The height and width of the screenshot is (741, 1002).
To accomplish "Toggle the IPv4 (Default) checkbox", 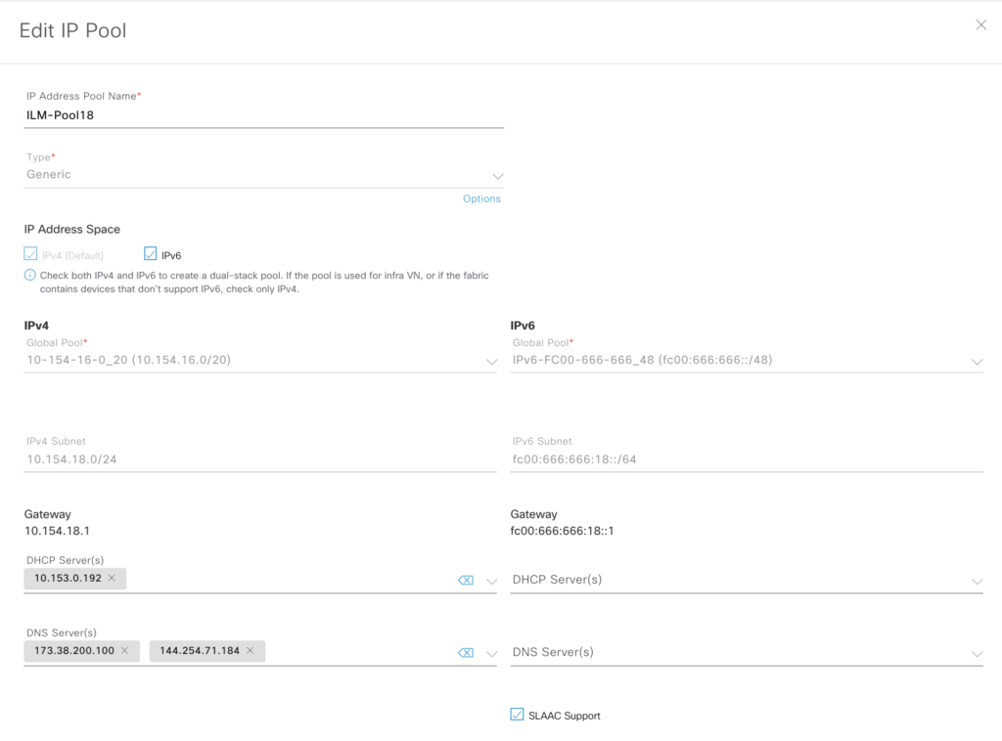I will (x=30, y=254).
